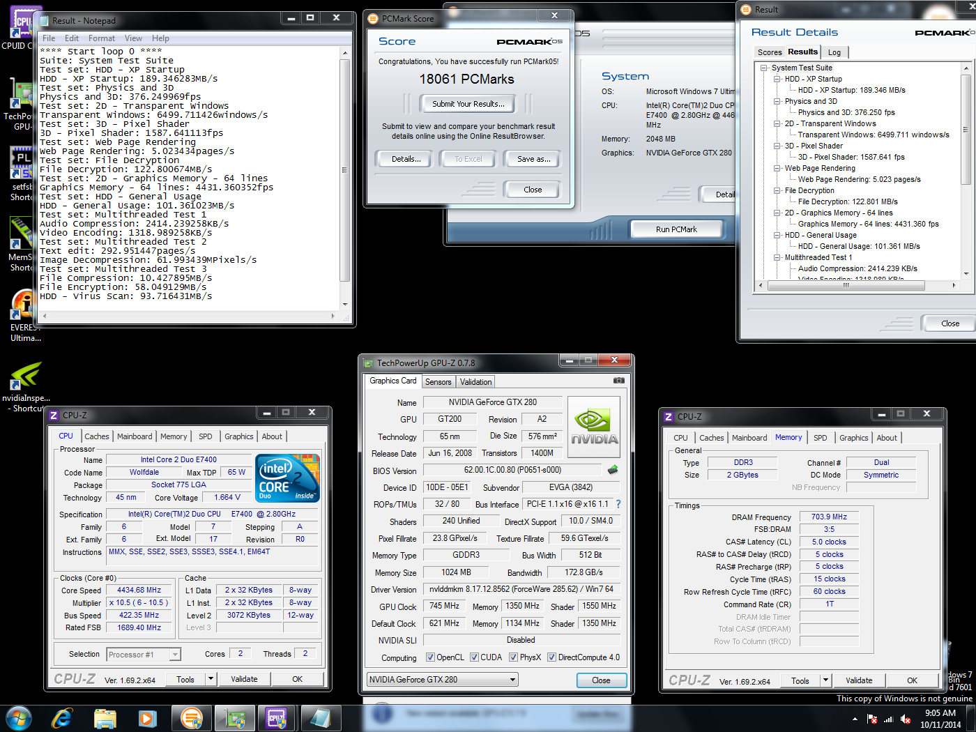Screen dimensions: 976x732
Task: Click the BIOS save chip icon in GPU-Z
Action: [x=613, y=470]
